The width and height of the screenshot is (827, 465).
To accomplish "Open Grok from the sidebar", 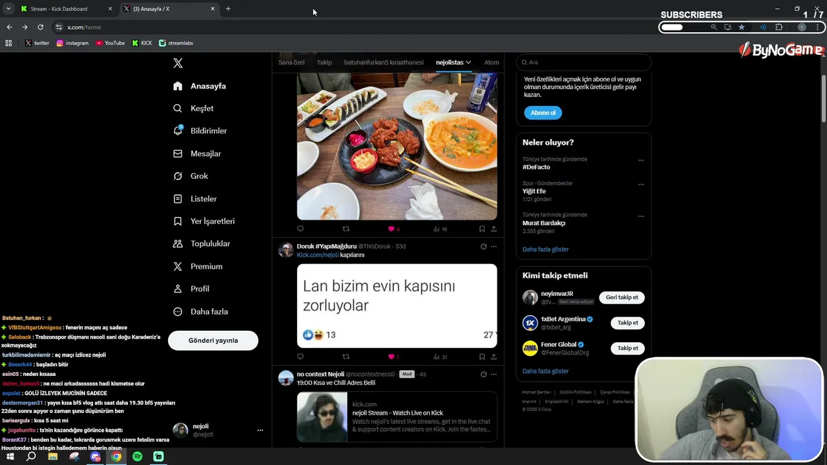I will (191, 176).
